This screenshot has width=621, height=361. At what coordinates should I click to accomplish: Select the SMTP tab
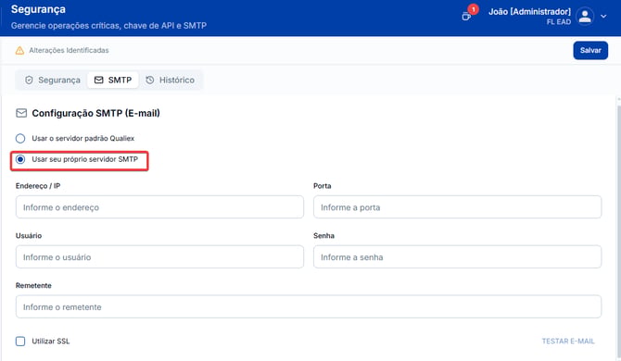[113, 80]
